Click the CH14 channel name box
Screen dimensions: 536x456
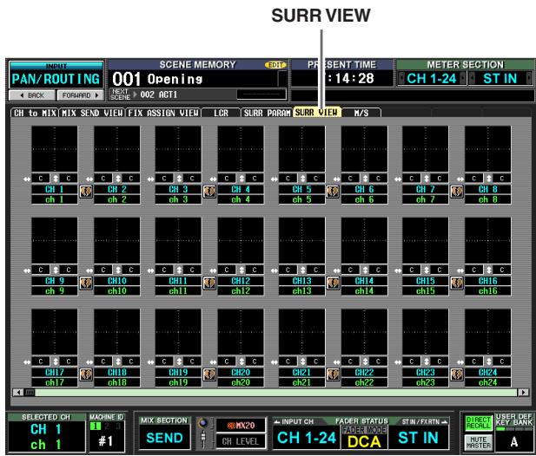pos(364,281)
